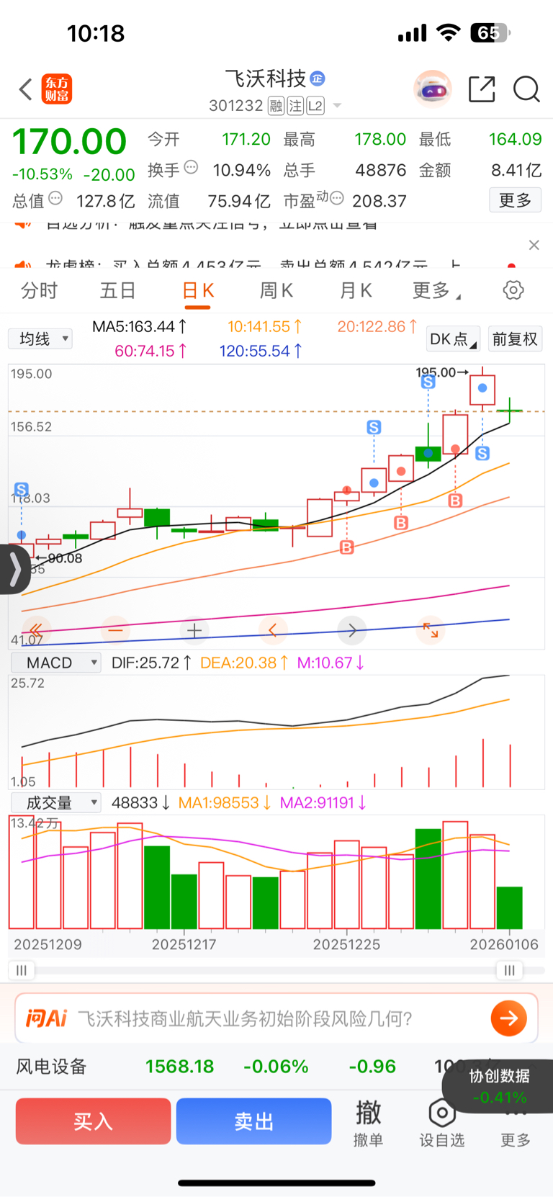Screen dimensions: 553x1197
Task: Expand the left side drawer handle
Action: pos(14,569)
